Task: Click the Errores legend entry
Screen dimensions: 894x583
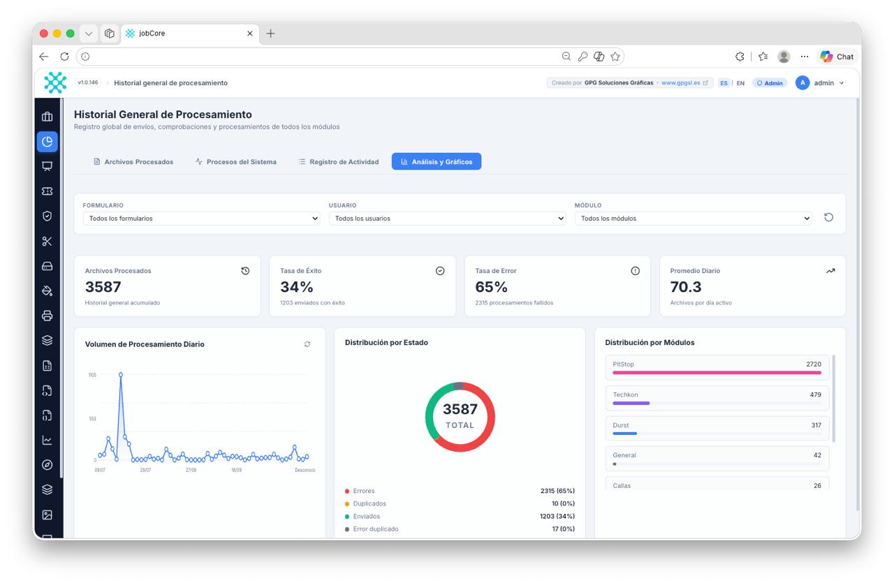Action: tap(460, 491)
